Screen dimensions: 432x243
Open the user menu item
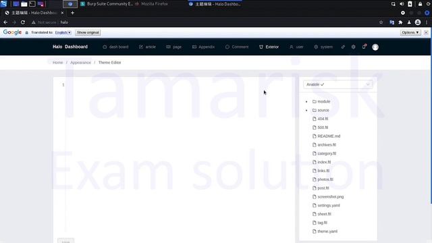point(296,47)
